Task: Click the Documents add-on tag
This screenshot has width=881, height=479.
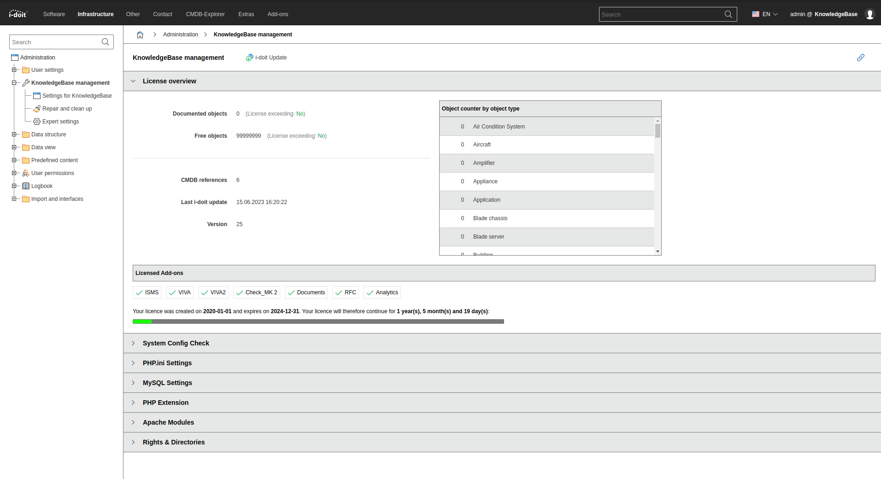Action: [x=306, y=292]
